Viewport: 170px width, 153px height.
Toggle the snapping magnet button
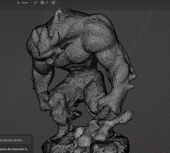click(x=42, y=3)
